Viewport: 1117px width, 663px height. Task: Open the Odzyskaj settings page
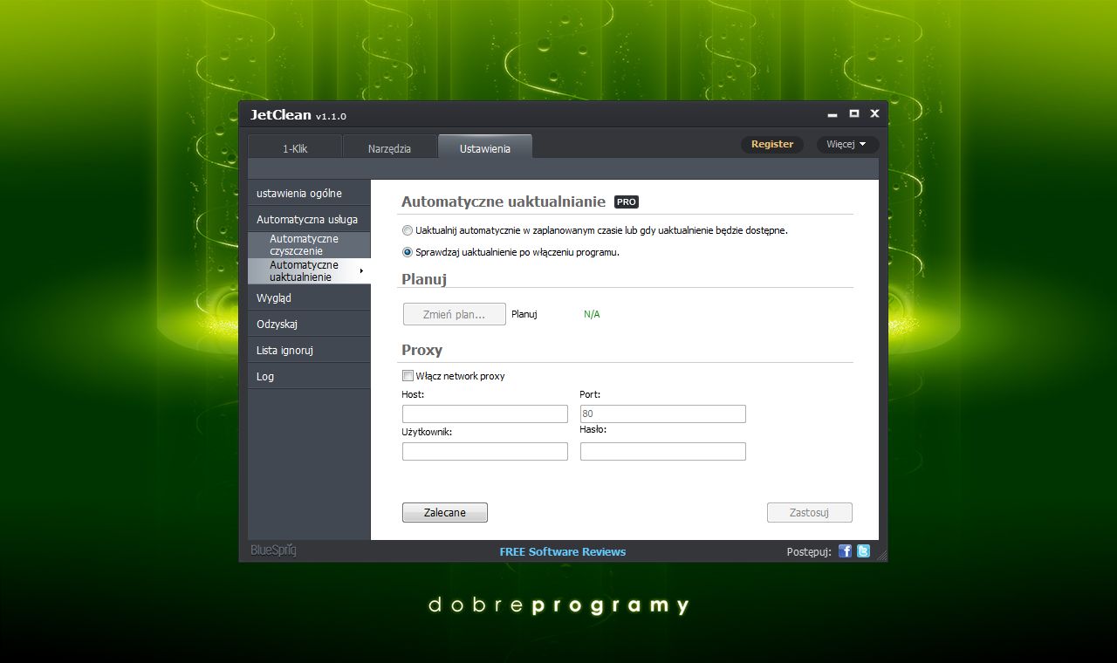tap(309, 324)
